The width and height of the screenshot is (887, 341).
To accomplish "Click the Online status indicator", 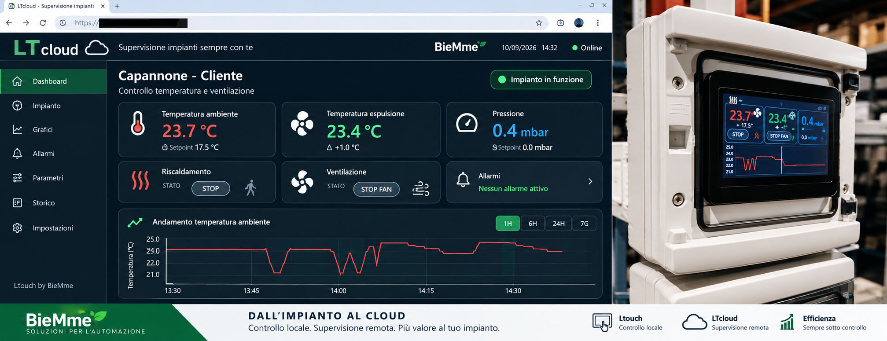I will pyautogui.click(x=587, y=48).
